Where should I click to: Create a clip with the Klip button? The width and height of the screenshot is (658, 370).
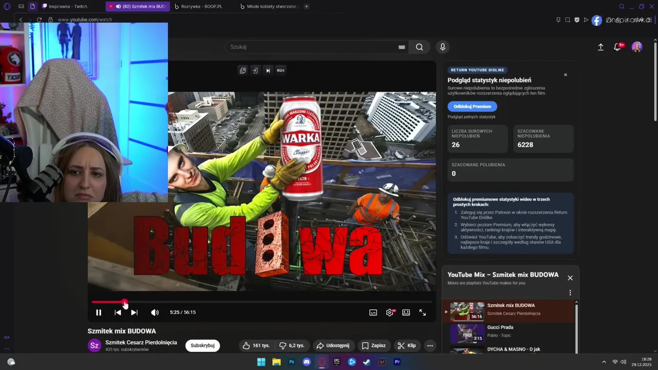click(407, 346)
